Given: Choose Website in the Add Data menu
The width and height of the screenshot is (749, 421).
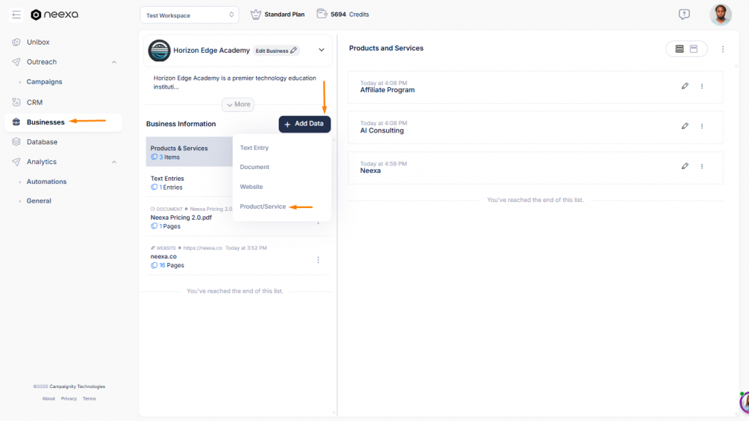Looking at the screenshot, I should (x=252, y=187).
